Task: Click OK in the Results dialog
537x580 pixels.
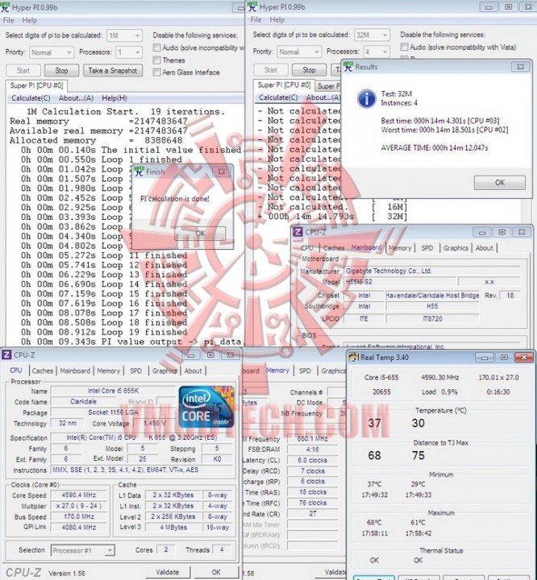Action: (x=500, y=182)
